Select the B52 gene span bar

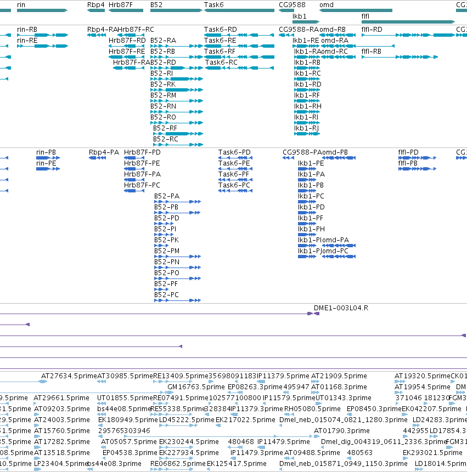click(177, 10)
